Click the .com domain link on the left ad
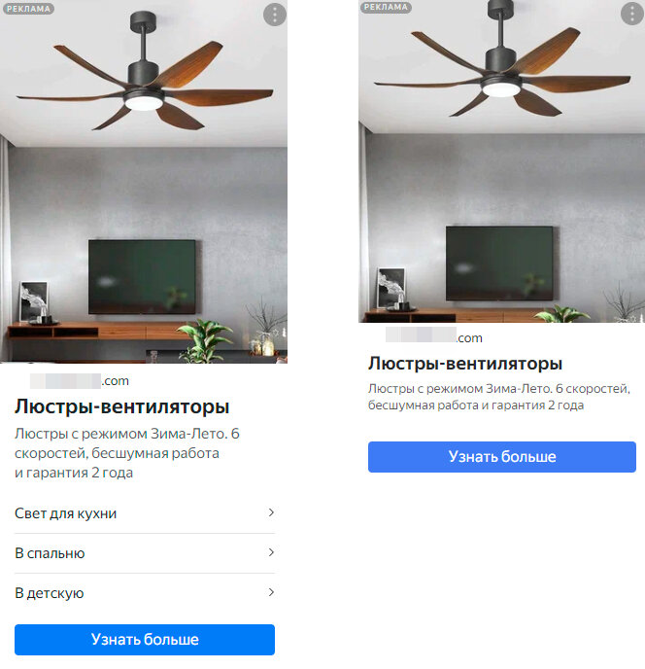This screenshot has width=645, height=669. [x=80, y=380]
